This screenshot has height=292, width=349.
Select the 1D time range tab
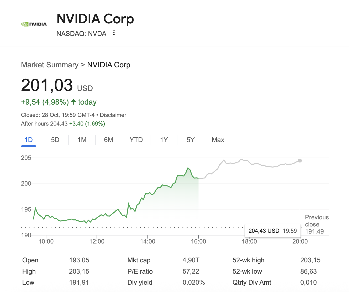29,140
